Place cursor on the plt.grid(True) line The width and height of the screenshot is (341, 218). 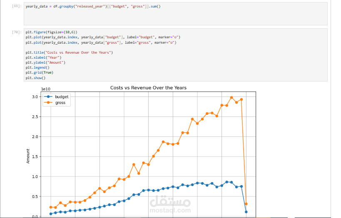point(39,72)
